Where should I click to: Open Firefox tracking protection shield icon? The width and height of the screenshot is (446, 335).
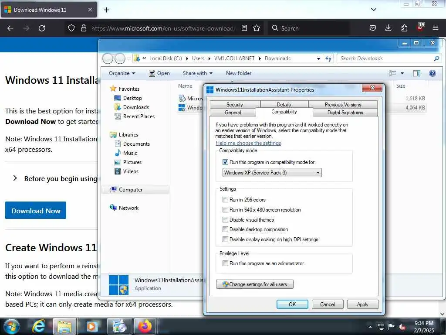pyautogui.click(x=71, y=28)
